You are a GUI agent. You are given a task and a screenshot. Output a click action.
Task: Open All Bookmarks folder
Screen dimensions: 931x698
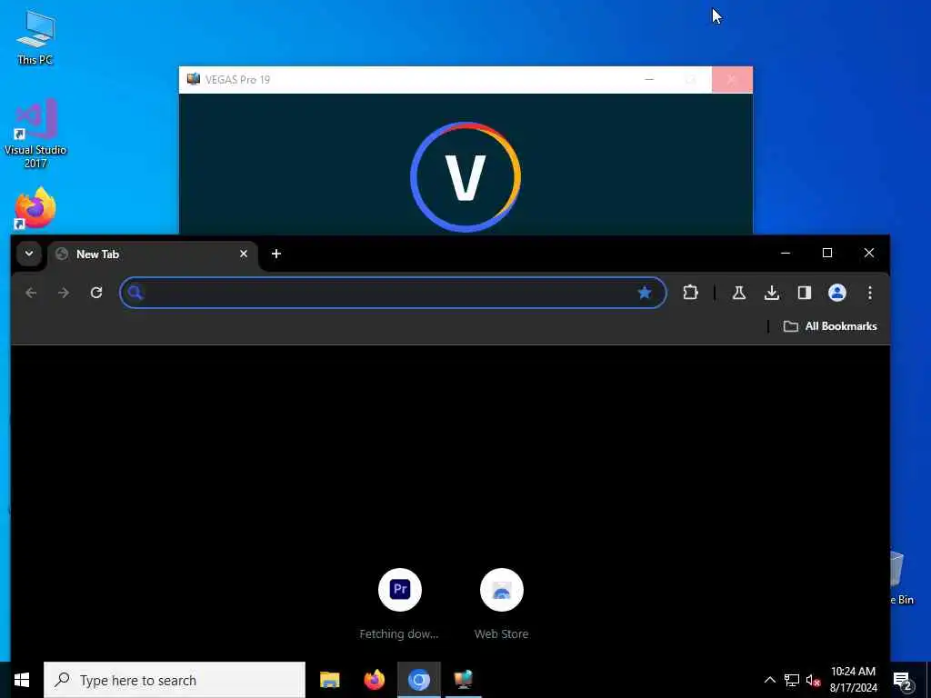point(830,326)
